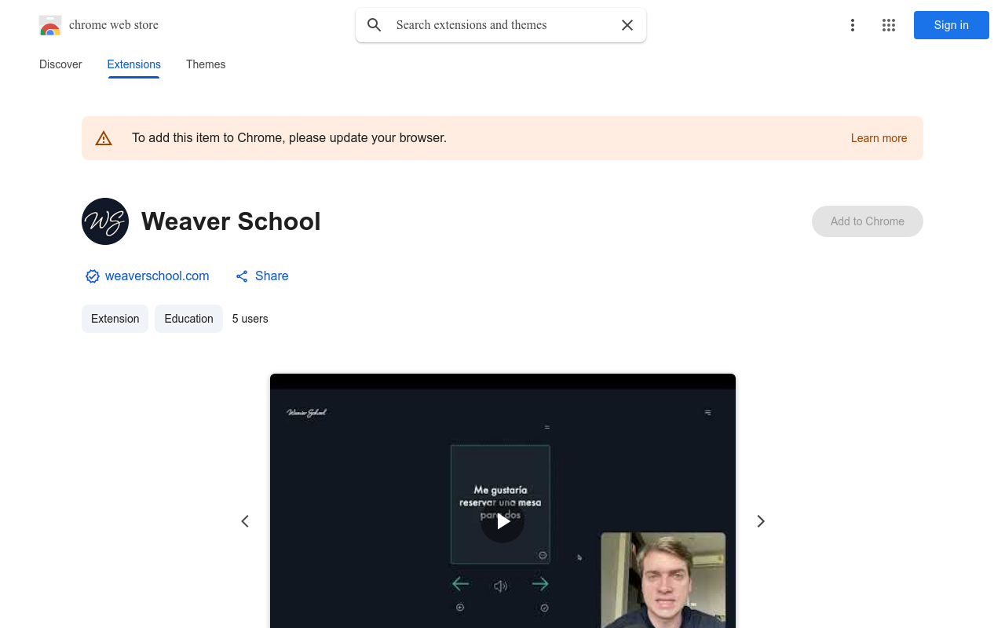Image resolution: width=1005 pixels, height=628 pixels.
Task: Click the Chrome Web Store logo
Action: pyautogui.click(x=50, y=25)
